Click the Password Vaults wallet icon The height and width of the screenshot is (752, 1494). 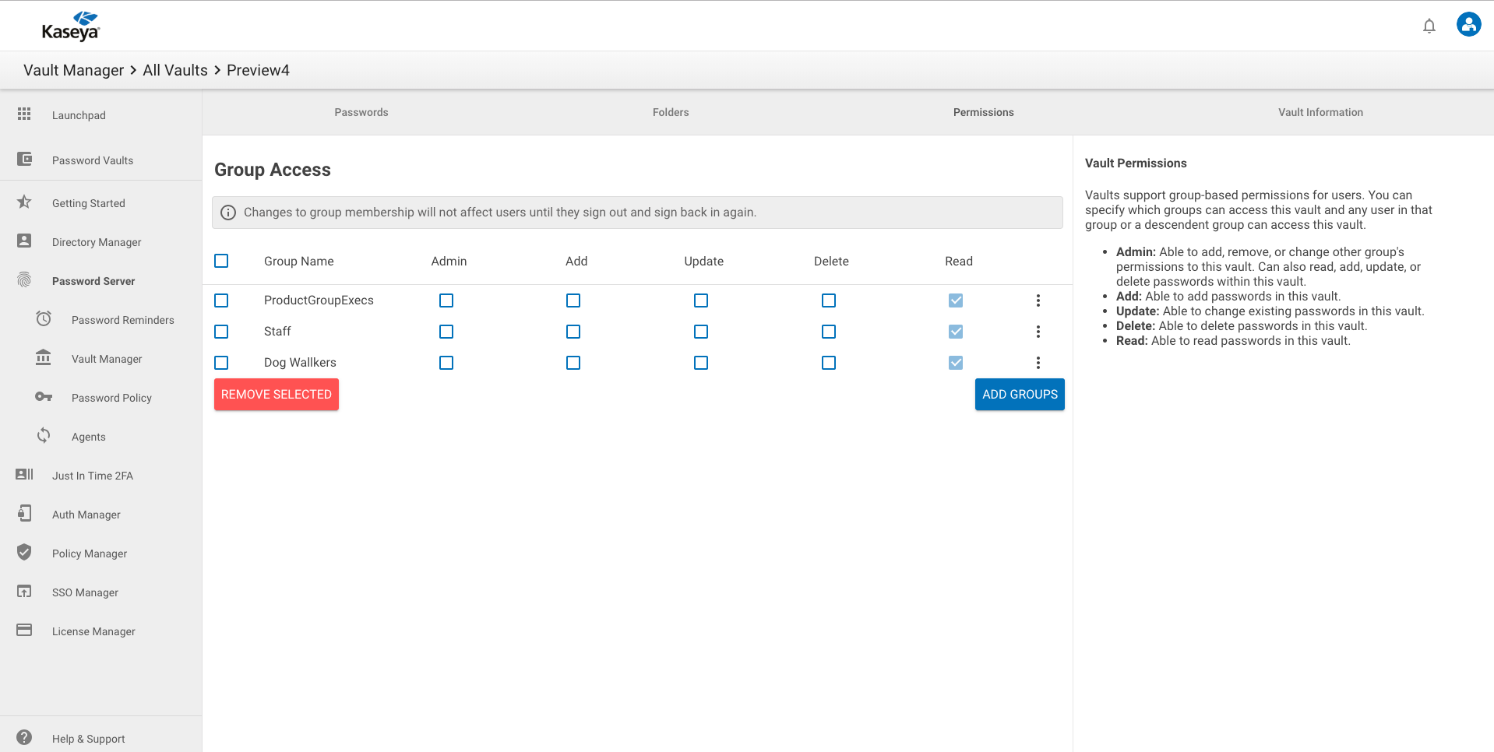point(24,159)
